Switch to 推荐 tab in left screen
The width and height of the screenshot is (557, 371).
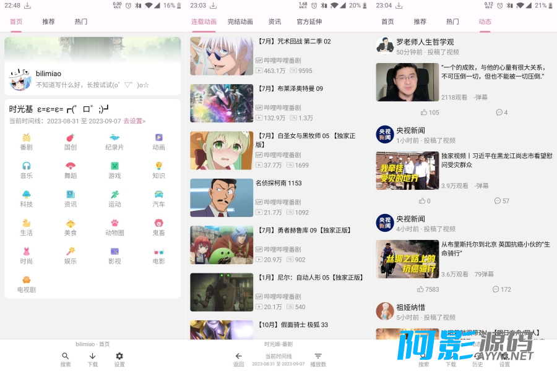point(48,22)
